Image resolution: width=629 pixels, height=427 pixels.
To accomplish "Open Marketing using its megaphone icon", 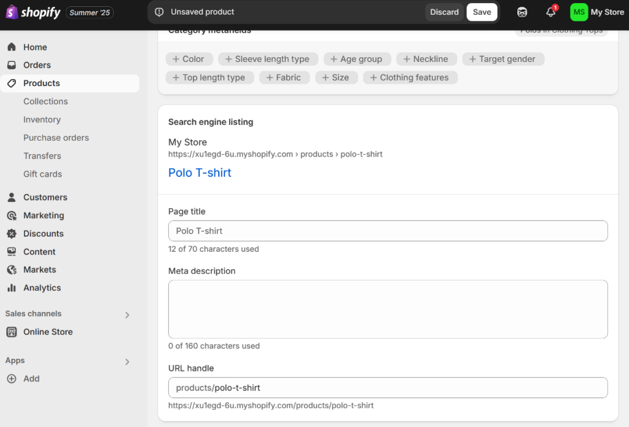I will click(x=12, y=215).
